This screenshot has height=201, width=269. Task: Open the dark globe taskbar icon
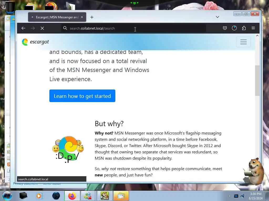[56, 196]
